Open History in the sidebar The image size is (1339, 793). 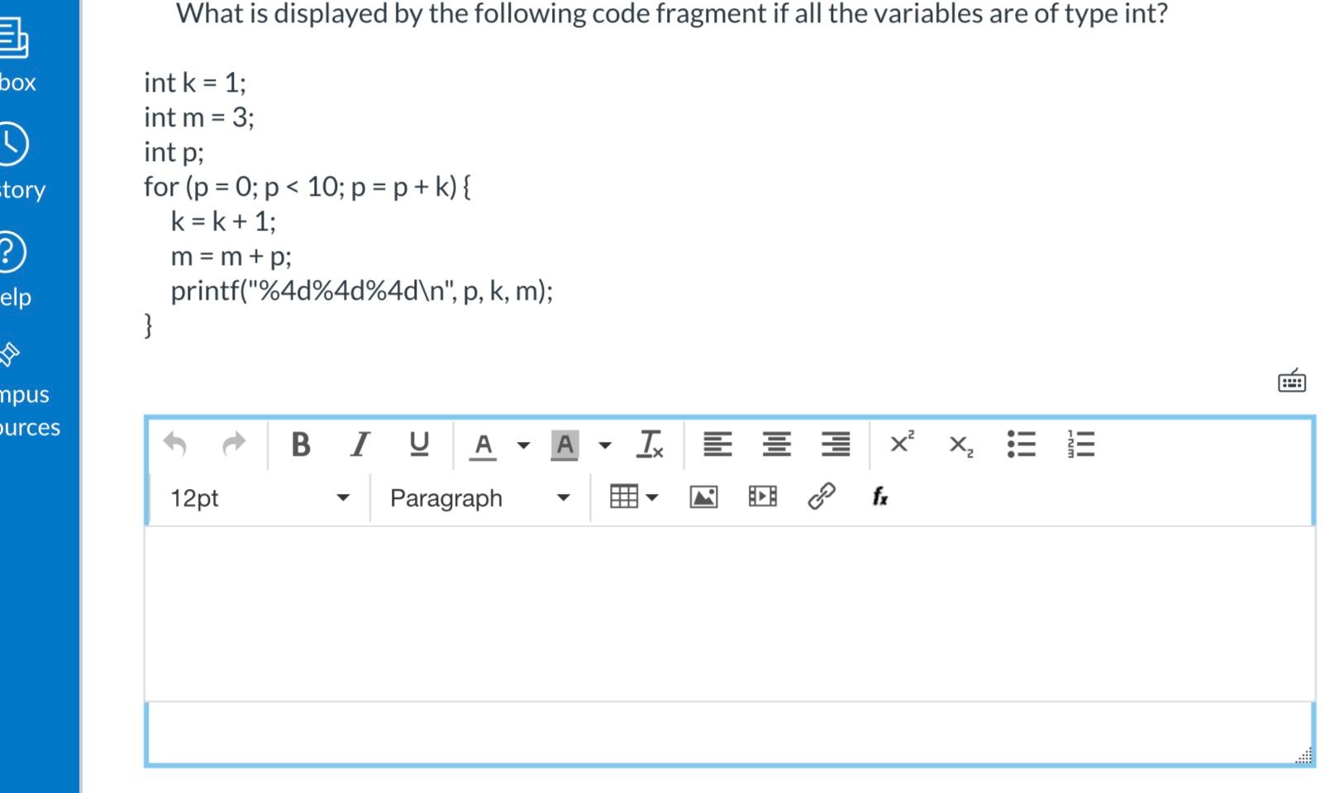pyautogui.click(x=22, y=163)
